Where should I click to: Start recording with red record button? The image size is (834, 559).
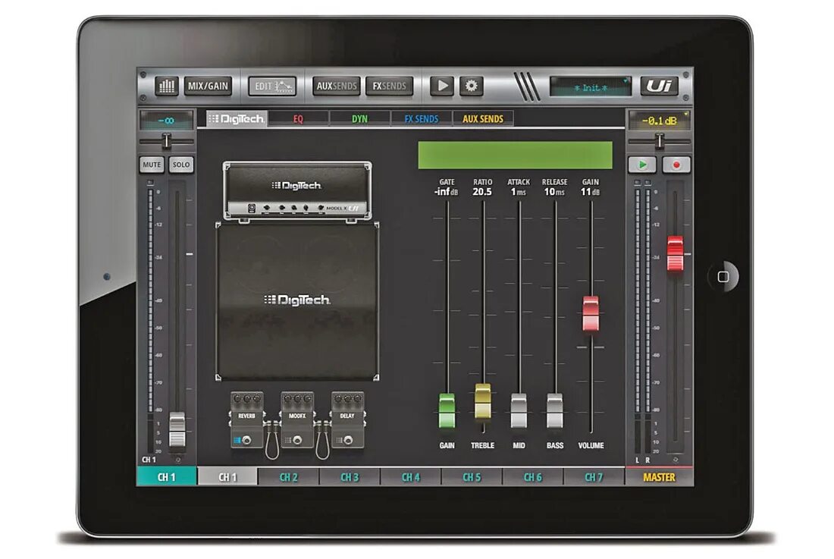676,165
